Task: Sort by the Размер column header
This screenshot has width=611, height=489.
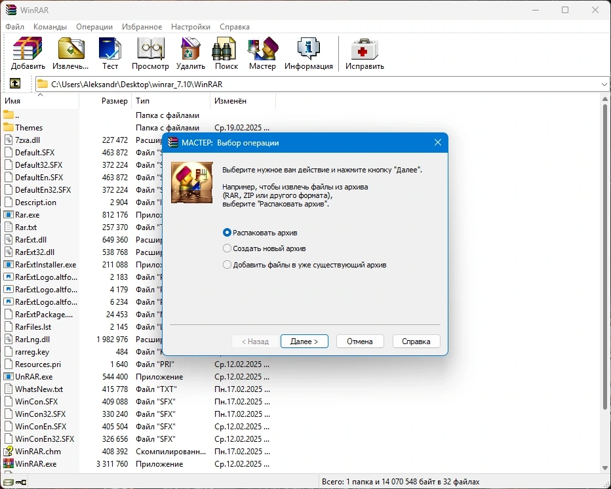Action: tap(105, 100)
